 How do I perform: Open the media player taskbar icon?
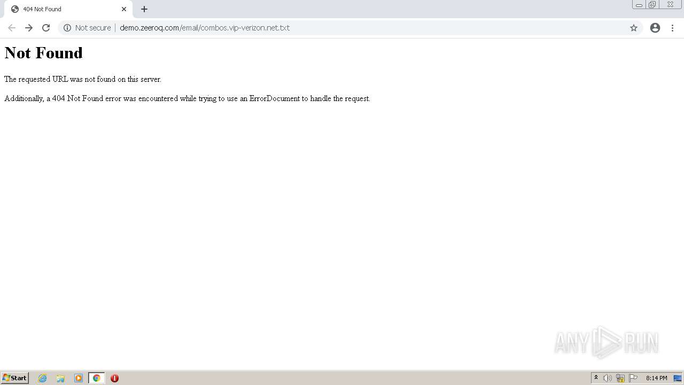(79, 378)
